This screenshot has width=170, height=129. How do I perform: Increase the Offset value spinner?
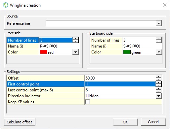[158, 77]
